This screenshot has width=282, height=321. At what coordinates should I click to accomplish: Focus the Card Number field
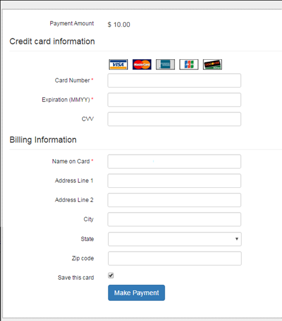(174, 81)
